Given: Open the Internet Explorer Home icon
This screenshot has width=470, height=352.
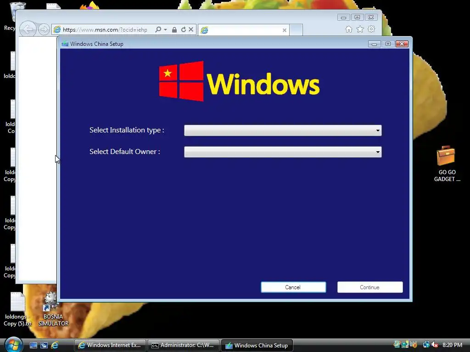Looking at the screenshot, I should (x=349, y=29).
